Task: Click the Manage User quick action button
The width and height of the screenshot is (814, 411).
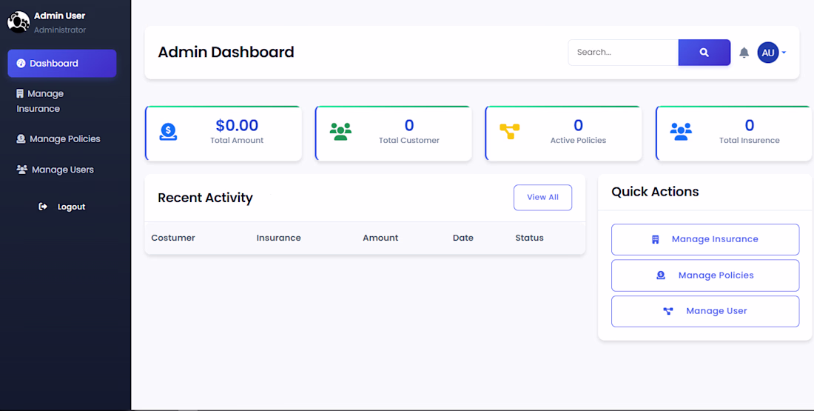Action: [x=705, y=311]
